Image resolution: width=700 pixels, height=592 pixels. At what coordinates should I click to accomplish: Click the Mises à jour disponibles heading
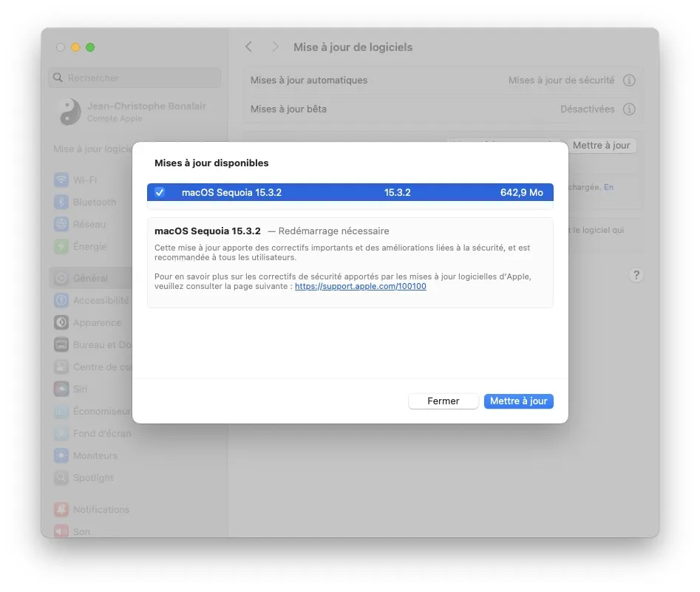[x=211, y=163]
